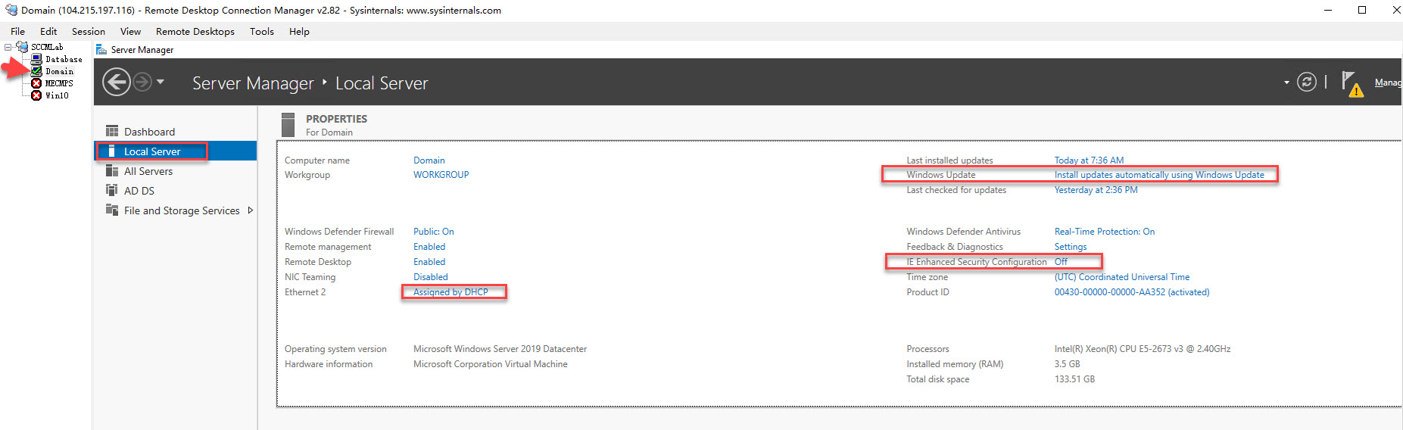Screen dimensions: 1403x430
Task: Open the notifications flag with warning
Action: pos(1352,83)
